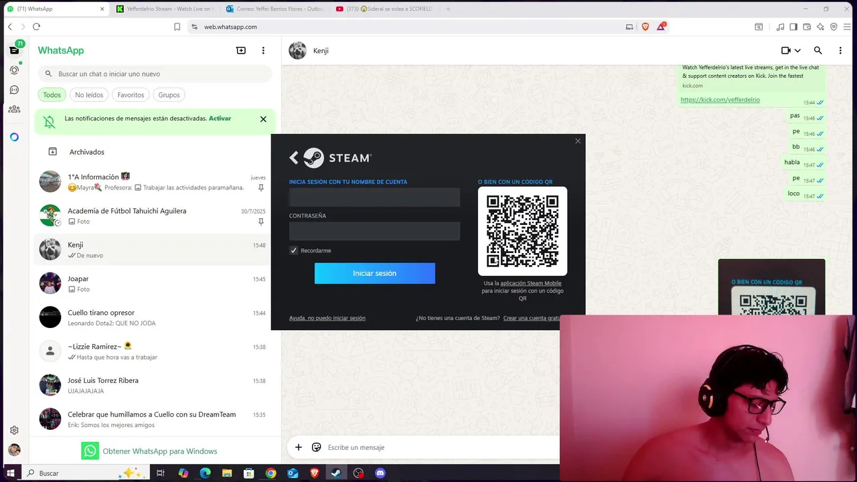The width and height of the screenshot is (857, 482).
Task: Open WhatsApp settings gear icon
Action: pos(14,430)
